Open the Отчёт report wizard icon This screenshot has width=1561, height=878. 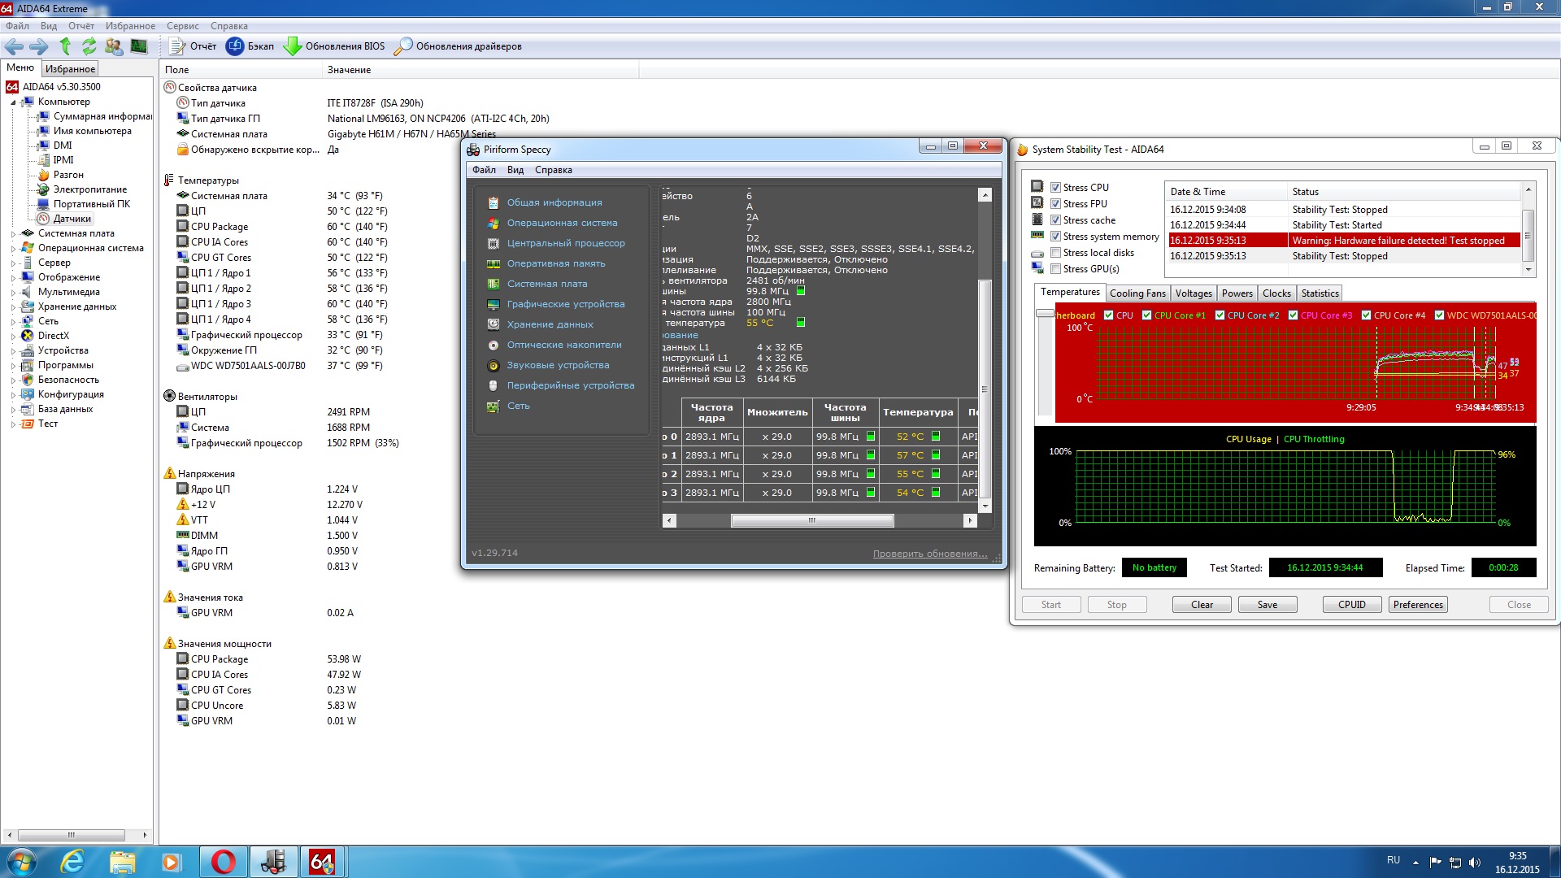click(x=177, y=46)
